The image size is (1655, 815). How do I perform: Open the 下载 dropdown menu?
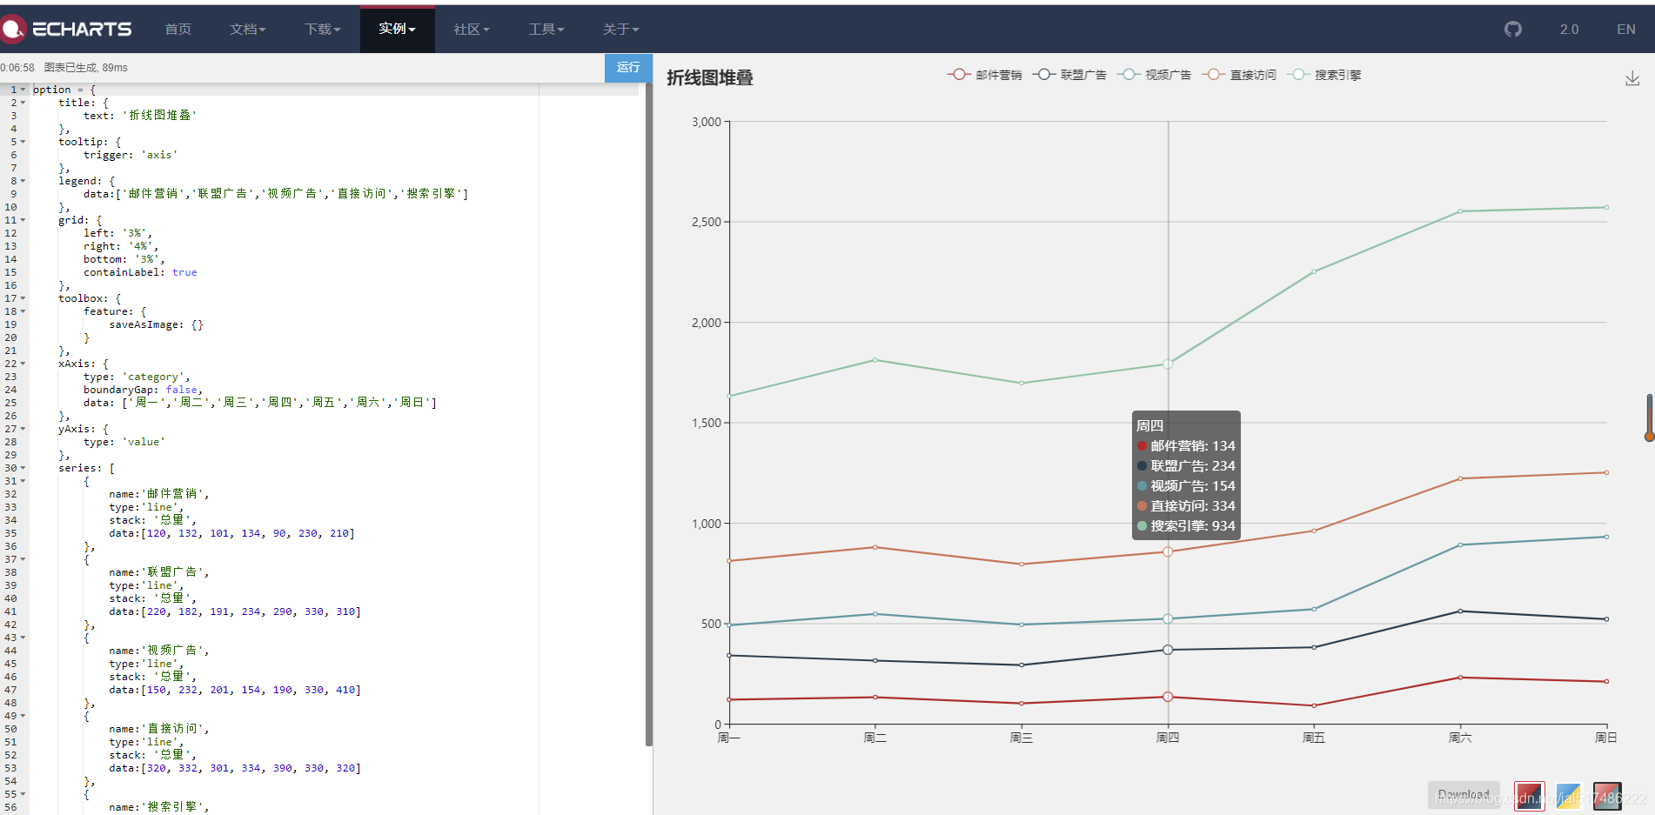[323, 29]
